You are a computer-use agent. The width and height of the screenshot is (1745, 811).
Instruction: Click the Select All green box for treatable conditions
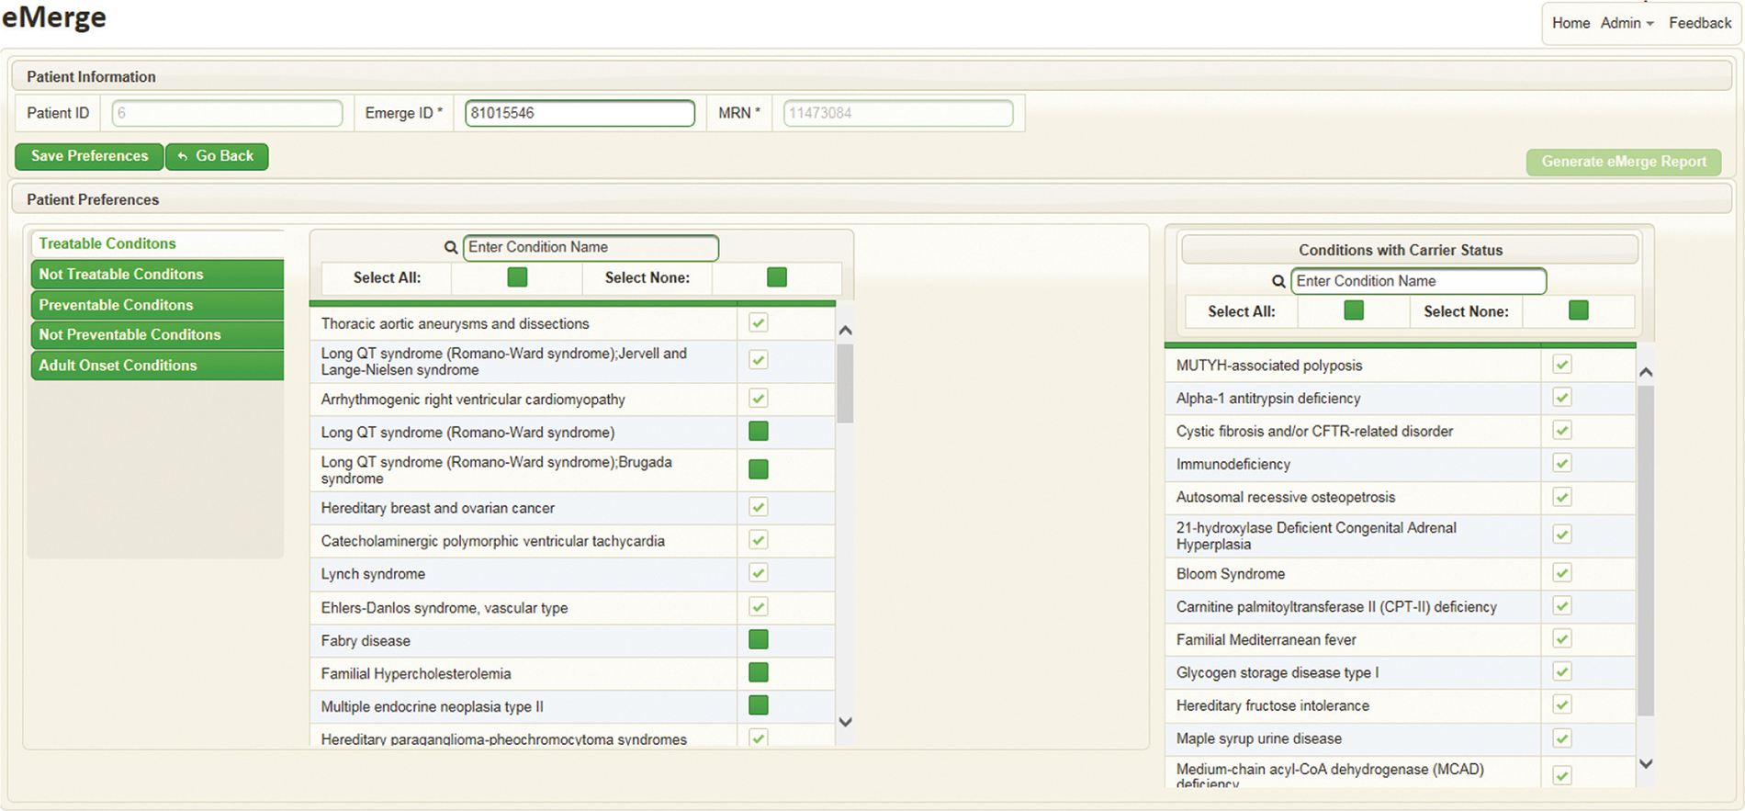pos(517,277)
